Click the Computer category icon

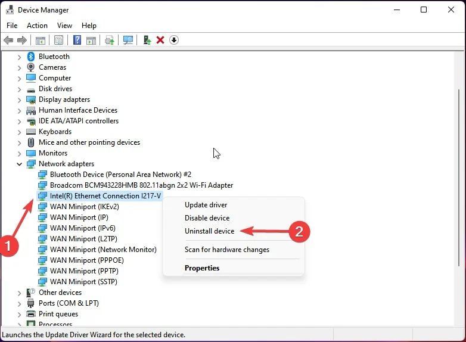(x=31, y=78)
